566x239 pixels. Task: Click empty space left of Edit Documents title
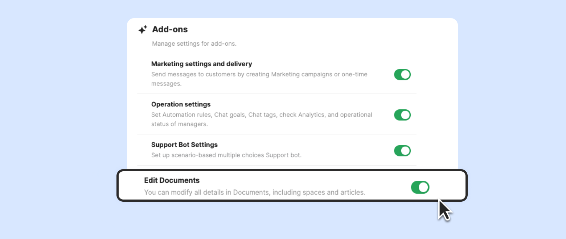(x=131, y=185)
